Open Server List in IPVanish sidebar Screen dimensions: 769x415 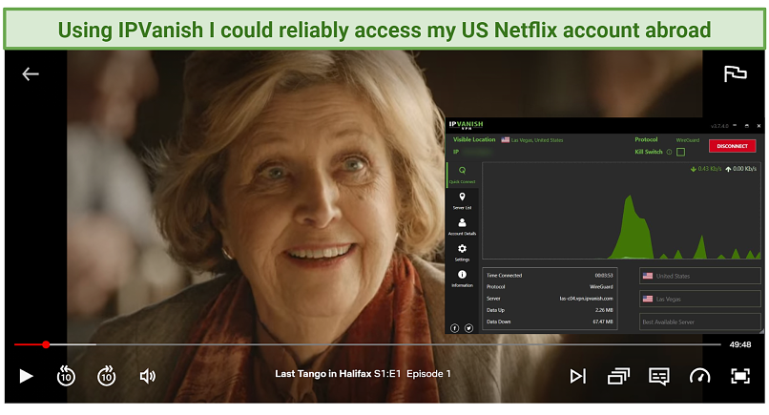click(x=462, y=200)
